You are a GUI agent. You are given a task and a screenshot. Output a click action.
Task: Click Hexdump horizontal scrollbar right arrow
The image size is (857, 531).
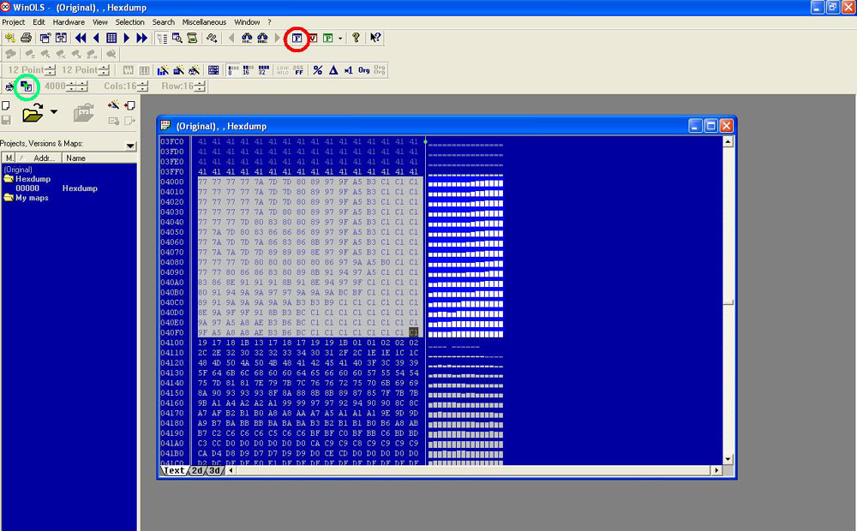[x=716, y=470]
